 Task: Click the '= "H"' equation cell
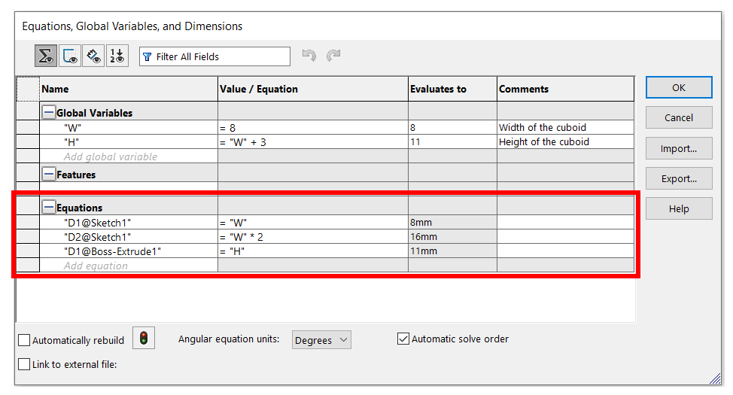313,251
